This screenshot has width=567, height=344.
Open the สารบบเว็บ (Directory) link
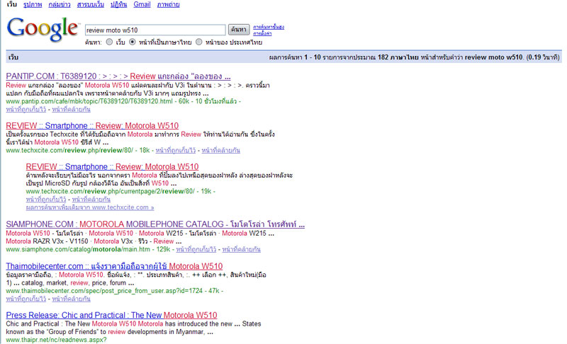(x=91, y=4)
